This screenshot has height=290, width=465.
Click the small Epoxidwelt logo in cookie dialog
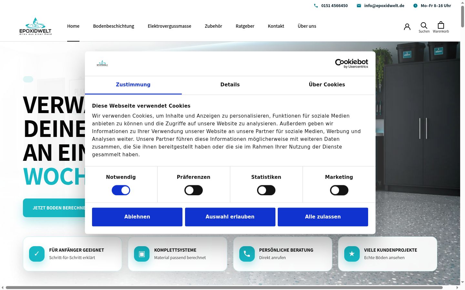coord(102,63)
